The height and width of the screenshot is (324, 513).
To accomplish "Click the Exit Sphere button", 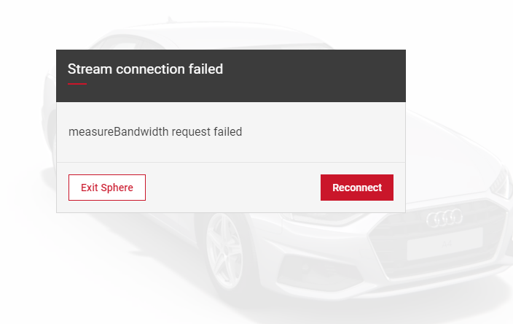I will [107, 188].
